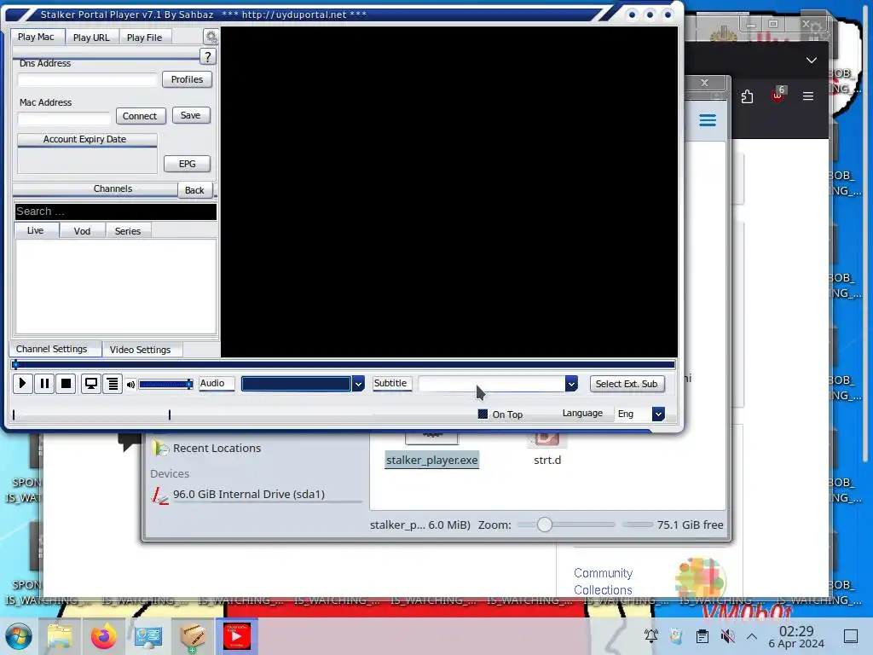Click the Back button beside Channels
This screenshot has width=873, height=655.
(x=194, y=190)
